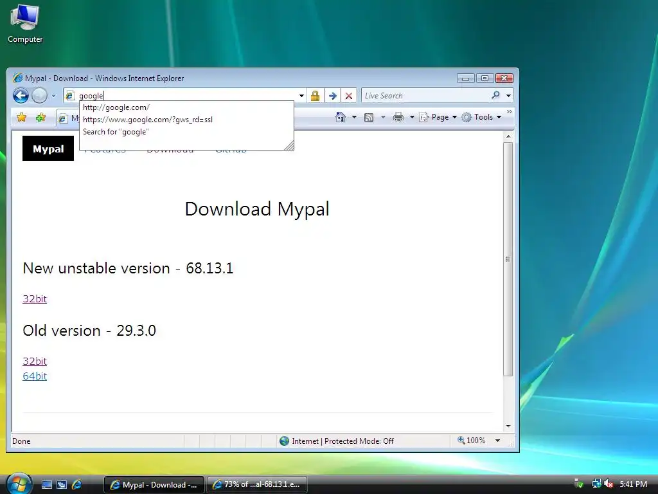Click the Go arrow button

pos(332,96)
